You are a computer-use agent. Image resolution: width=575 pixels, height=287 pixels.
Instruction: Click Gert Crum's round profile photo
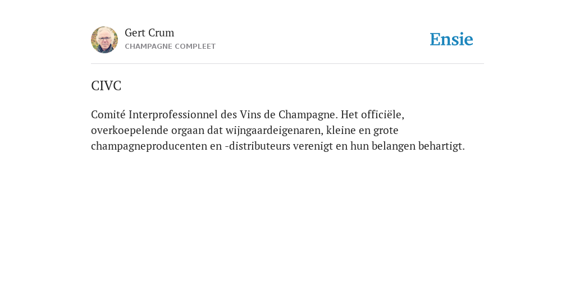(104, 40)
